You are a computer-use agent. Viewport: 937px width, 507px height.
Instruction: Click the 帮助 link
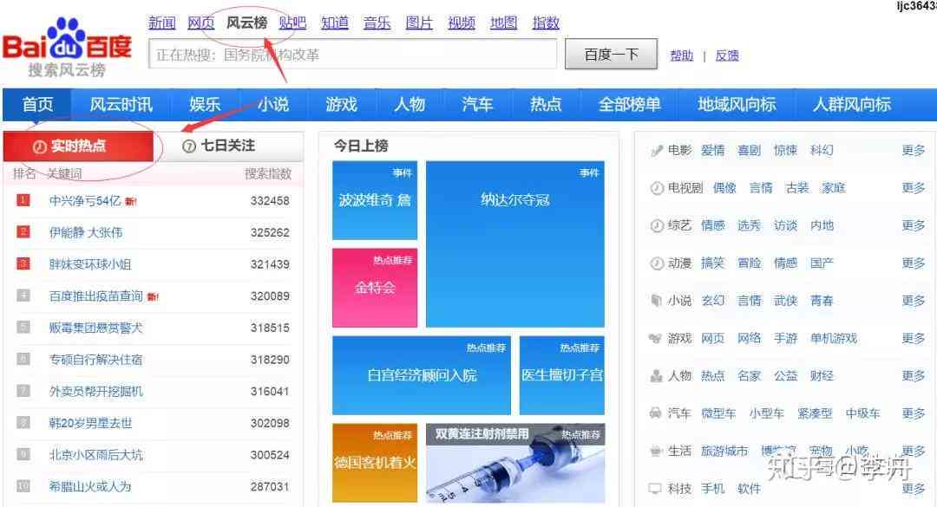682,55
